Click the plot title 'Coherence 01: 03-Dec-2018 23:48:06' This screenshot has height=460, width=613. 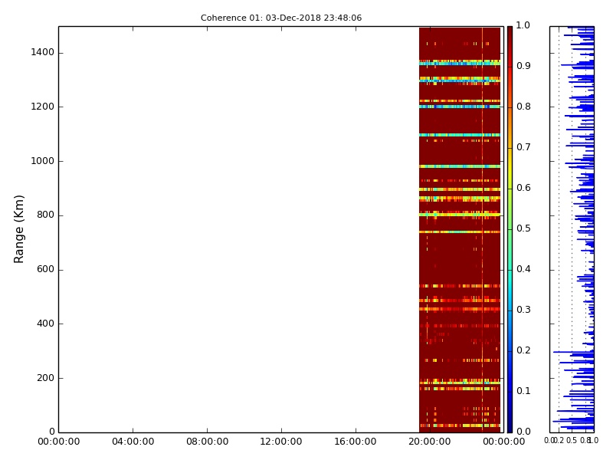pos(281,18)
